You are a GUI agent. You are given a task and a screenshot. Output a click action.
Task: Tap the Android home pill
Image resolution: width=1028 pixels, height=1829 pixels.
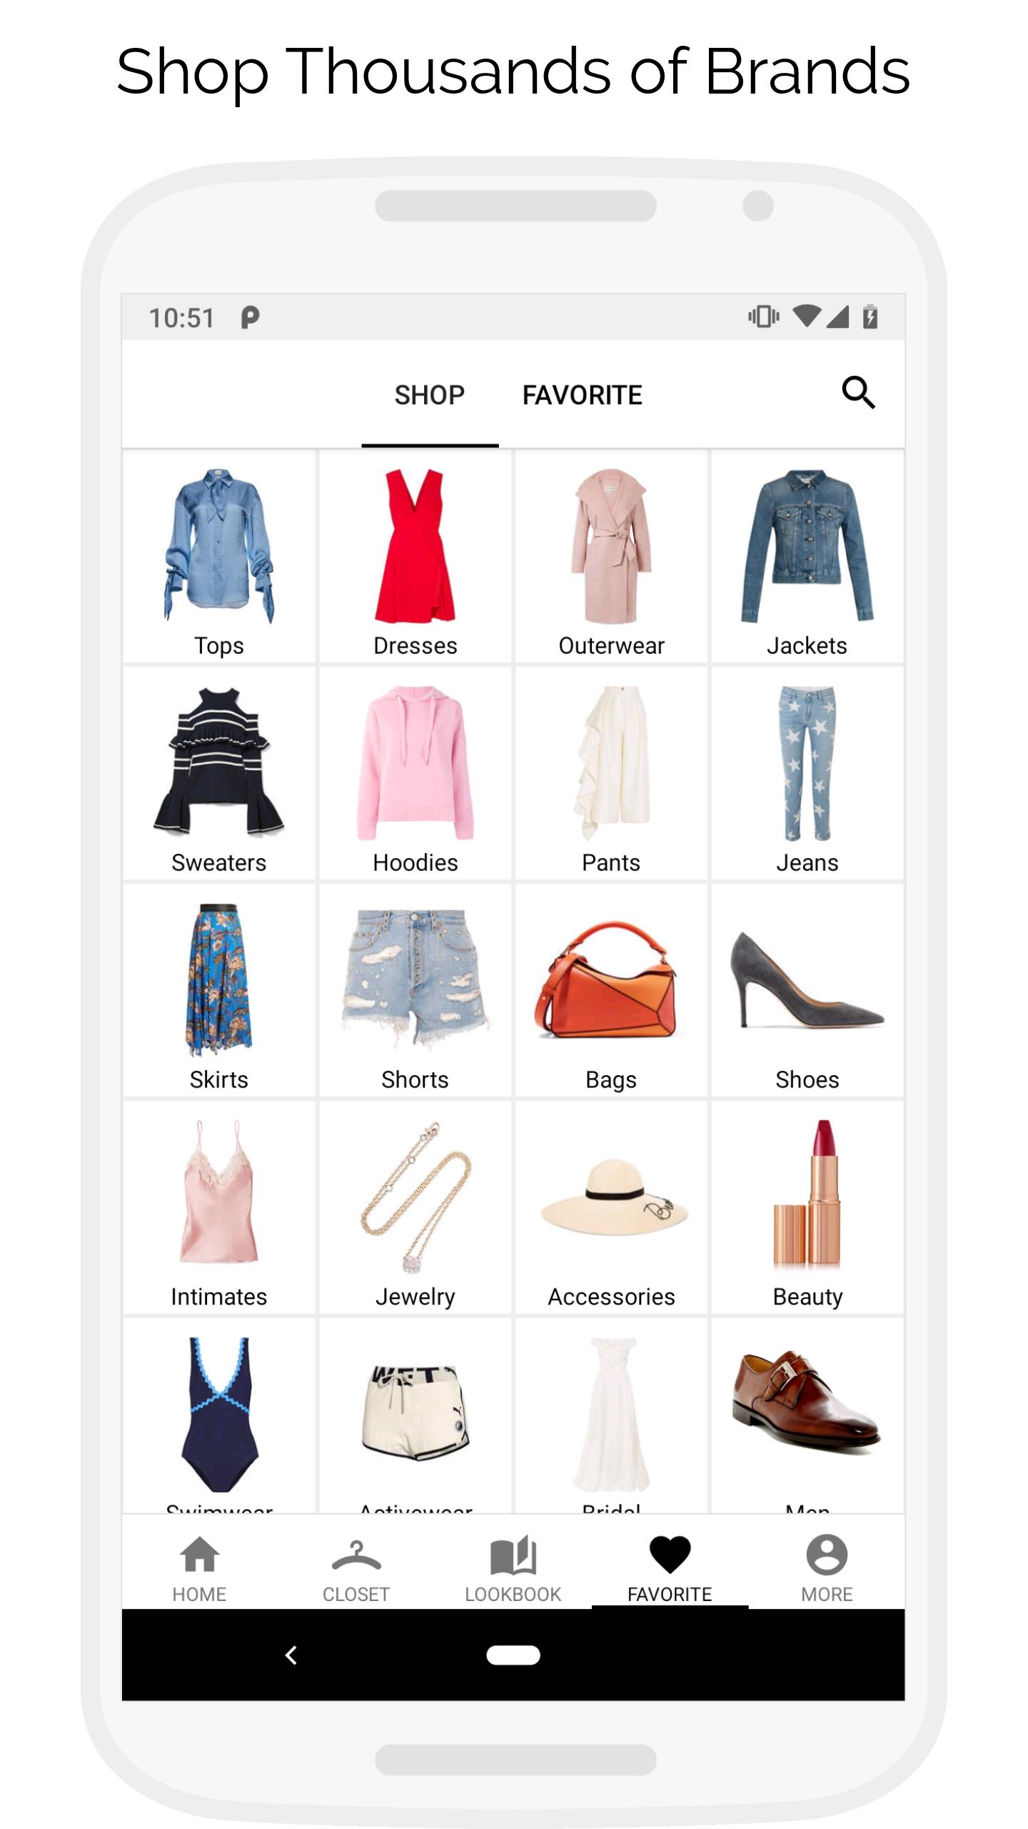click(513, 1655)
